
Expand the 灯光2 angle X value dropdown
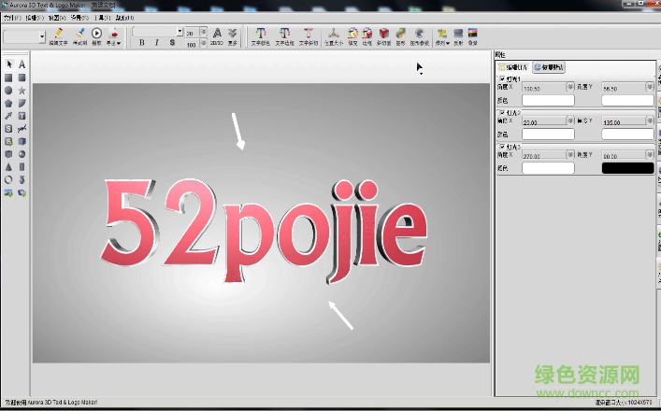pos(571,121)
